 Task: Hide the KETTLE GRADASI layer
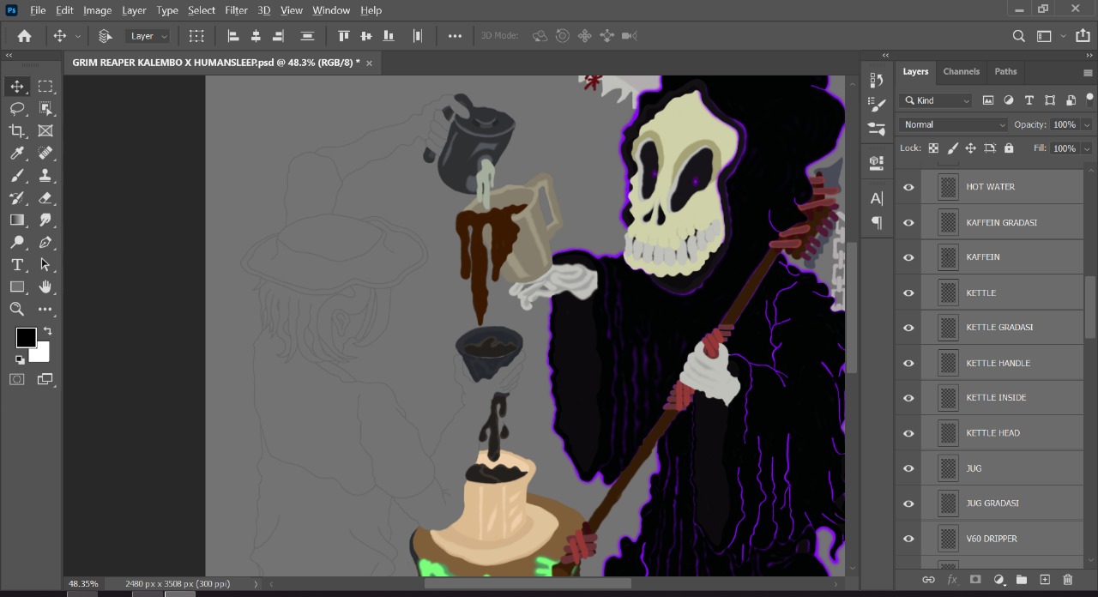click(x=908, y=328)
